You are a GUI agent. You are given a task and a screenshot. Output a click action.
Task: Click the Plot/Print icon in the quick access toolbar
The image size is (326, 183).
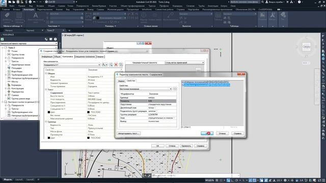click(x=30, y=2)
